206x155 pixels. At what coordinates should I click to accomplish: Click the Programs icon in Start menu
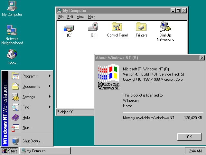pyautogui.click(x=15, y=76)
